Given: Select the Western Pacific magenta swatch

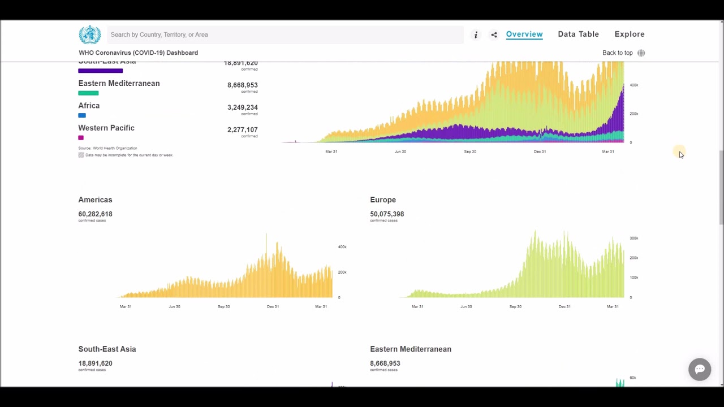Looking at the screenshot, I should pos(81,137).
